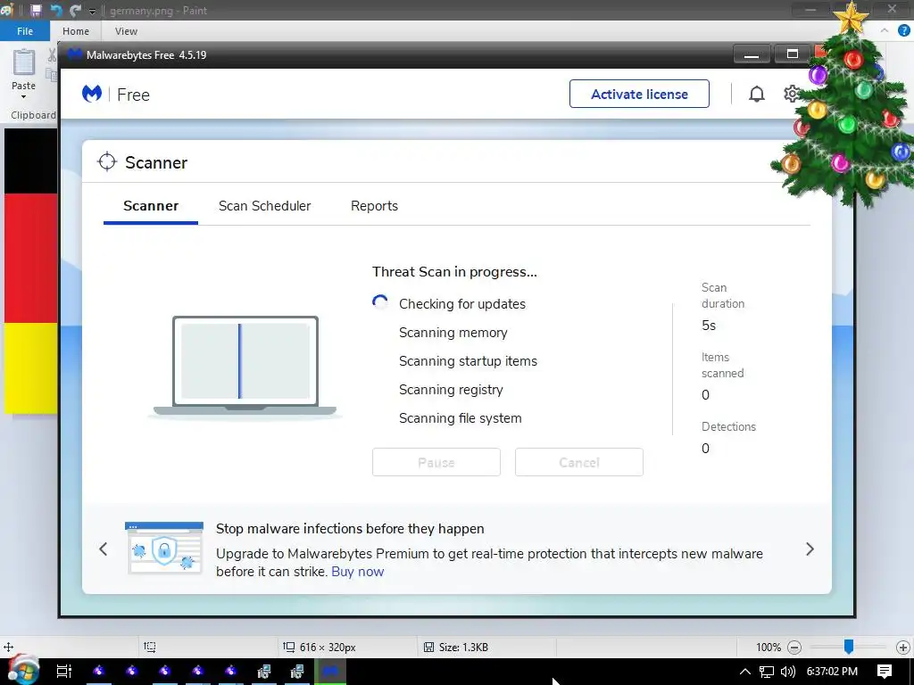The width and height of the screenshot is (914, 685).
Task: Adjust the Paint zoom slider handle
Action: click(x=849, y=646)
